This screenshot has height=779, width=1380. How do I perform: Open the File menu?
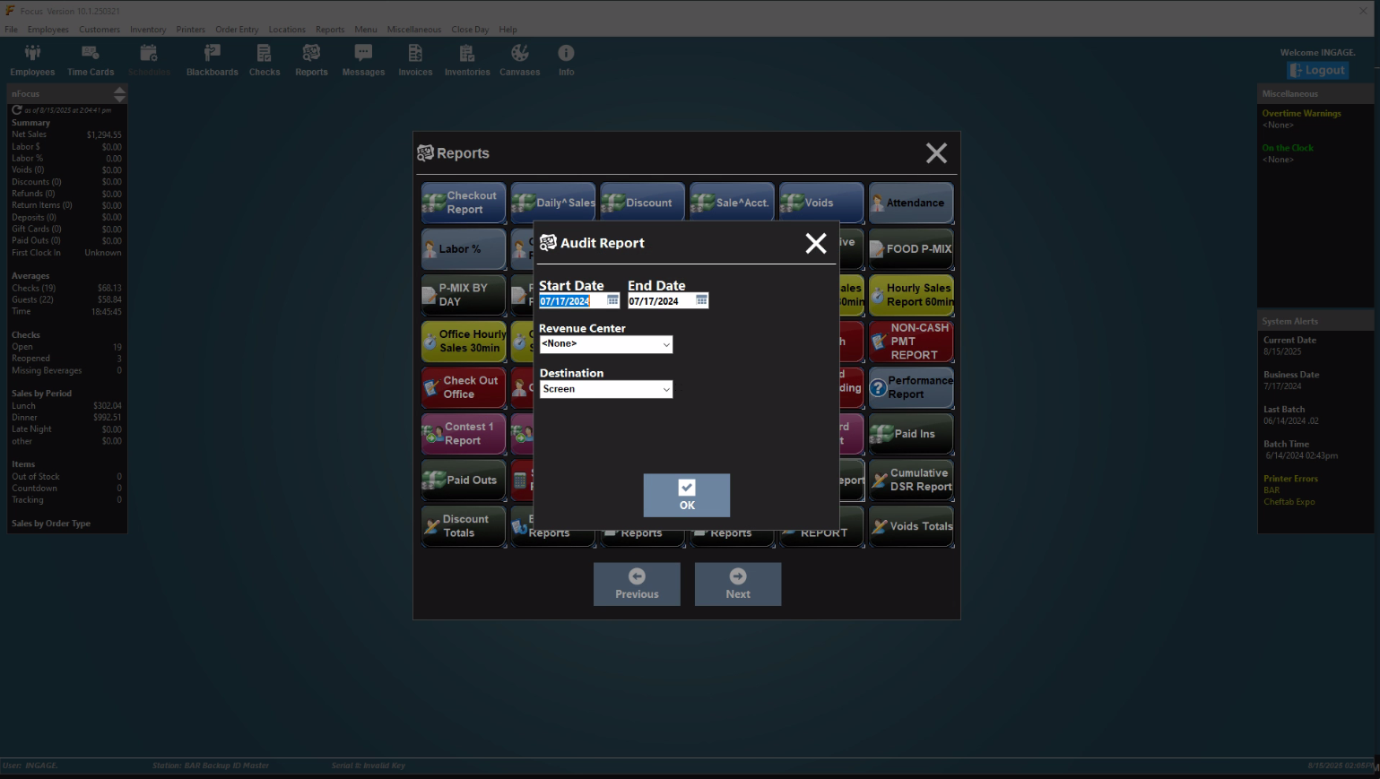[11, 30]
